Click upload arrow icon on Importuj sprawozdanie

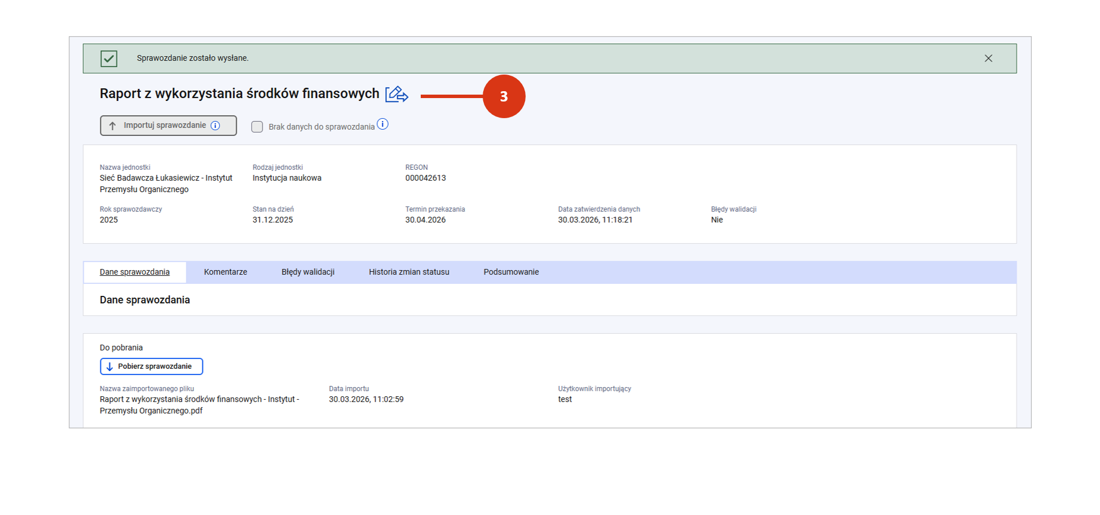click(112, 126)
